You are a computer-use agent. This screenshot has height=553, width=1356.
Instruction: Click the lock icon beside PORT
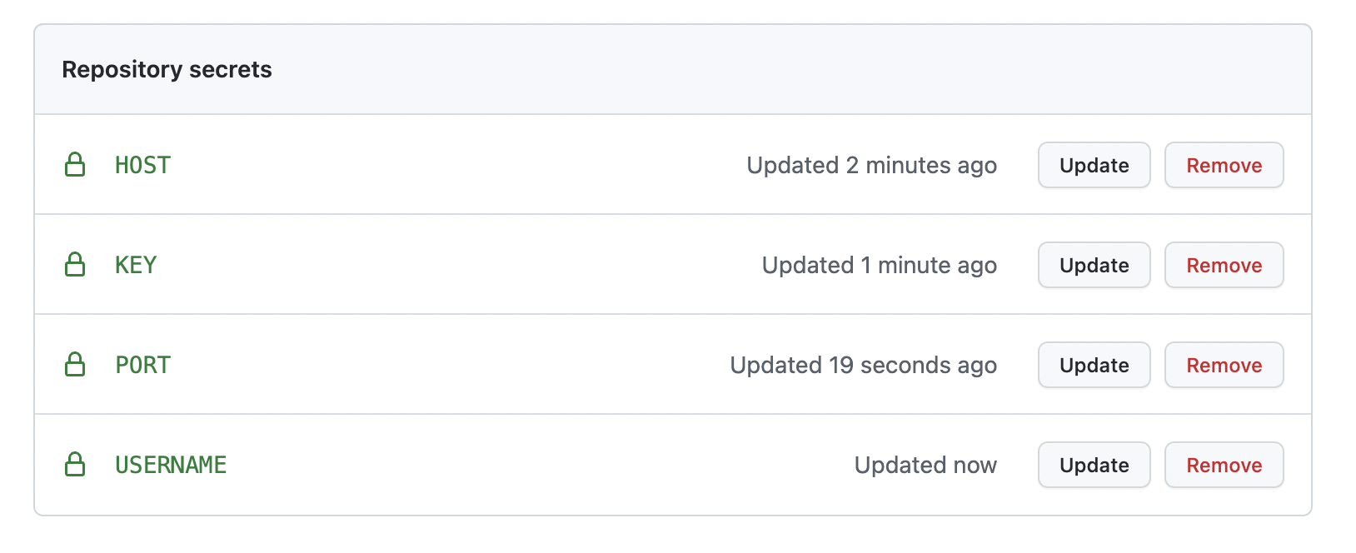pos(75,365)
